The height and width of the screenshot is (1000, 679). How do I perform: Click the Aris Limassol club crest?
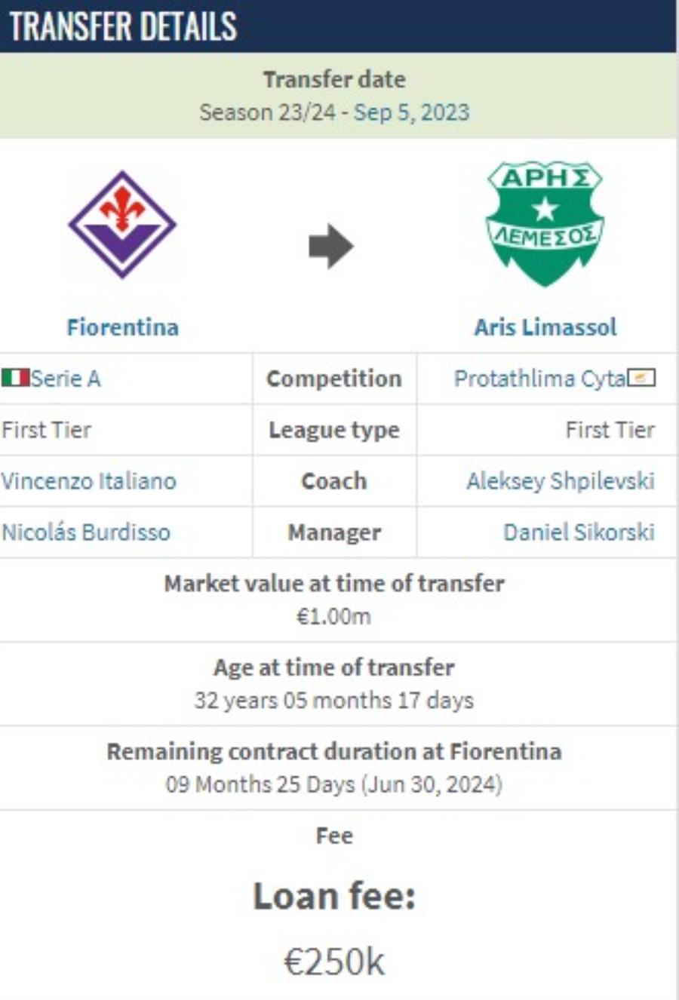(545, 223)
